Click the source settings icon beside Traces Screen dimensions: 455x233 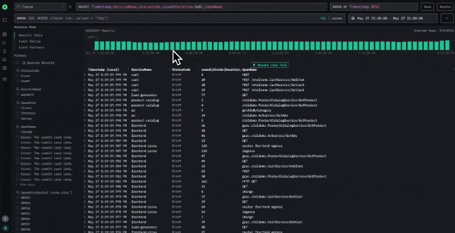pyautogui.click(x=70, y=7)
